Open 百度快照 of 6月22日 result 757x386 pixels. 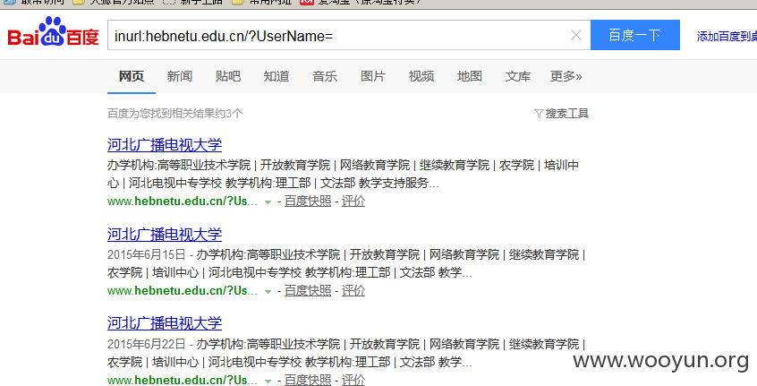tap(308, 380)
